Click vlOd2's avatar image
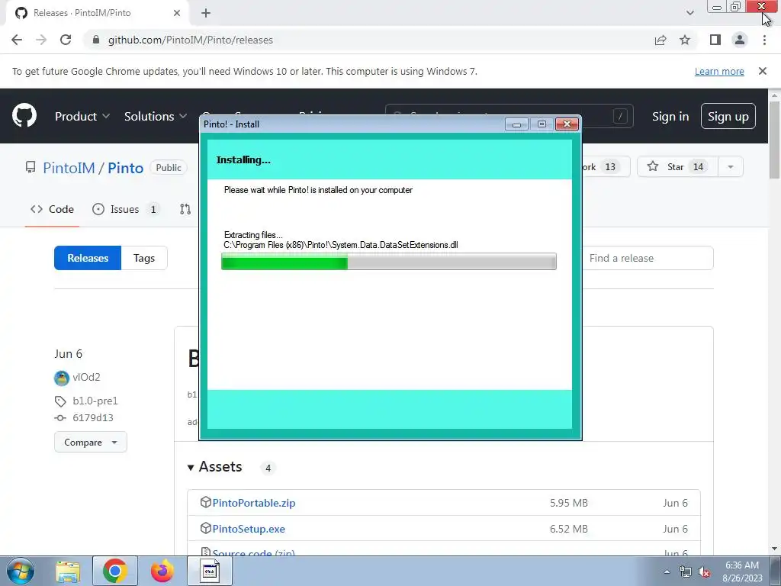 (x=62, y=378)
